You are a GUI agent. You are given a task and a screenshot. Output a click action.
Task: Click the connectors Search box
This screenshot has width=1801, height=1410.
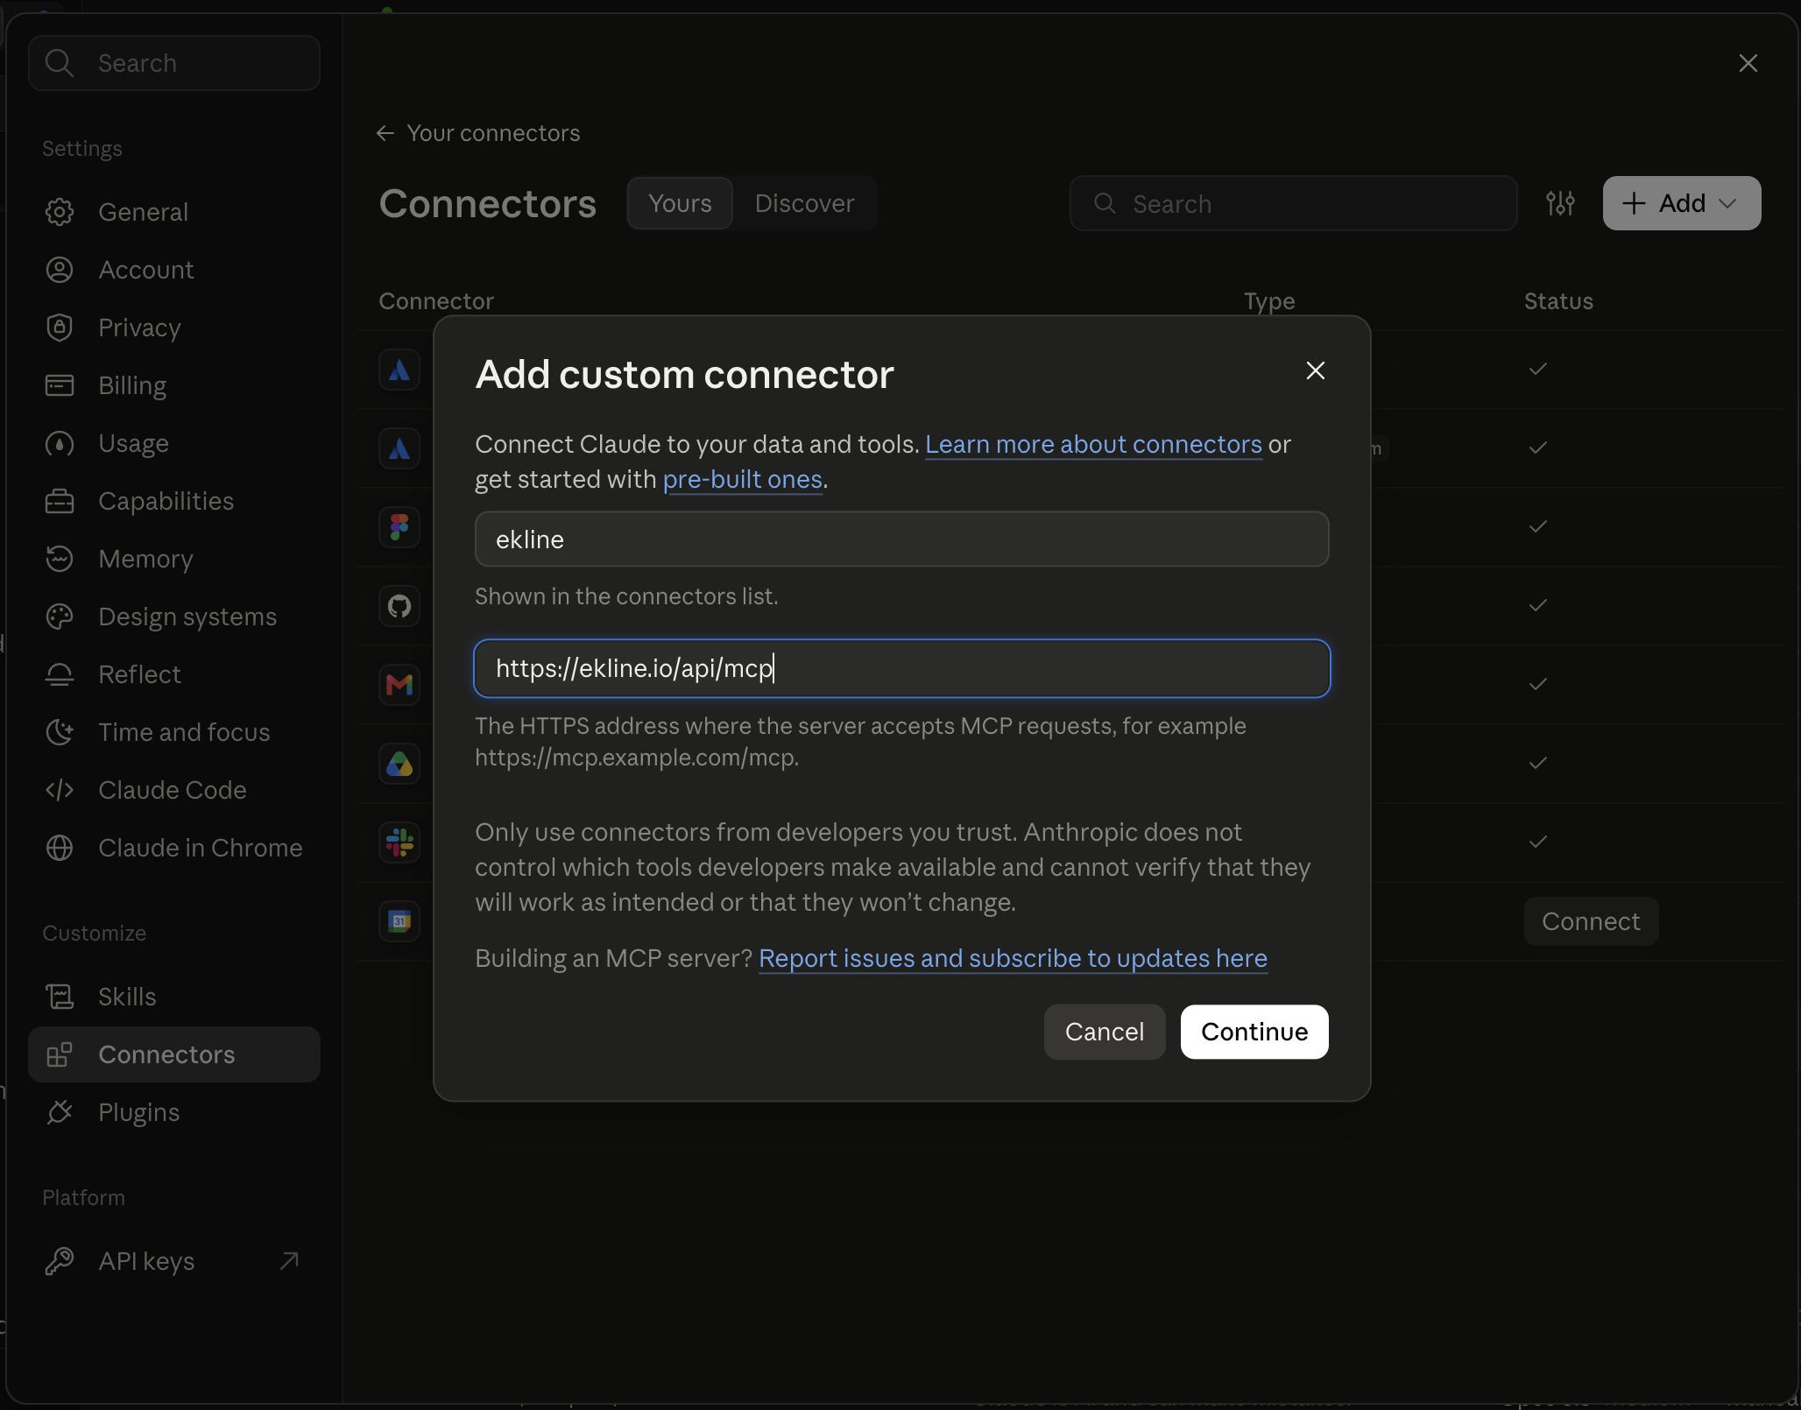click(x=1293, y=203)
